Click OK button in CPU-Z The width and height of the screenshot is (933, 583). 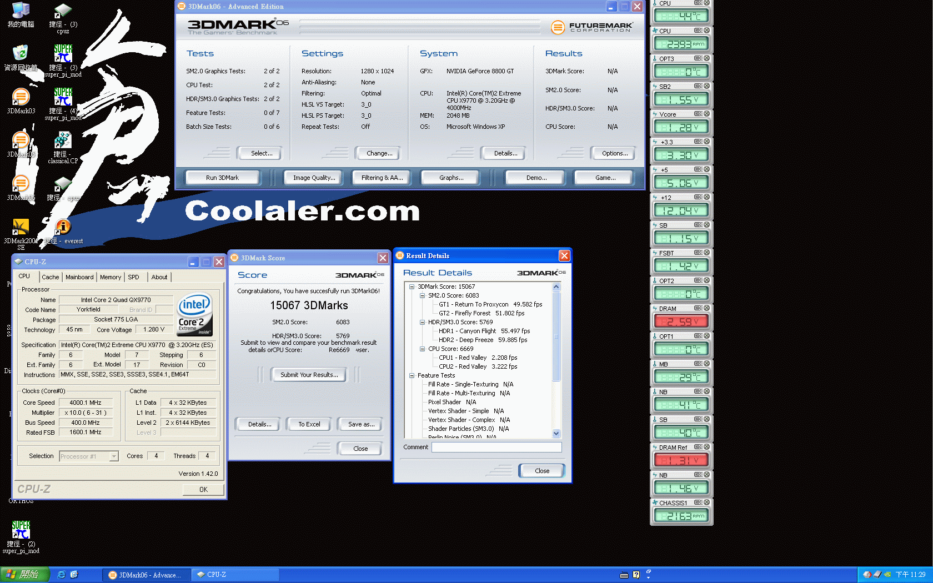coord(203,490)
